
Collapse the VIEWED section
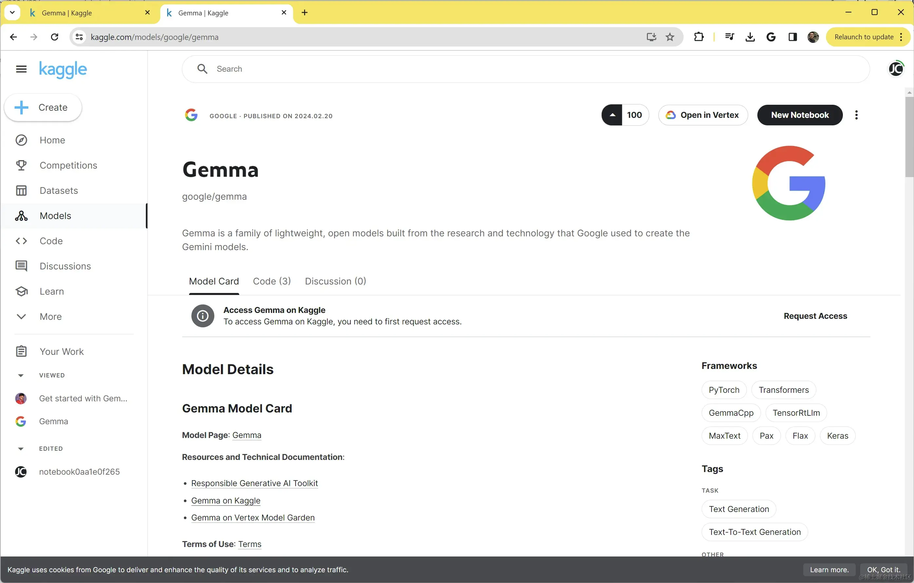(x=21, y=375)
